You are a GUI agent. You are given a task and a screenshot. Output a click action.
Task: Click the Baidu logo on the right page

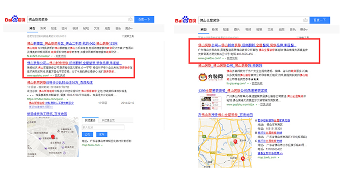pos(185,20)
